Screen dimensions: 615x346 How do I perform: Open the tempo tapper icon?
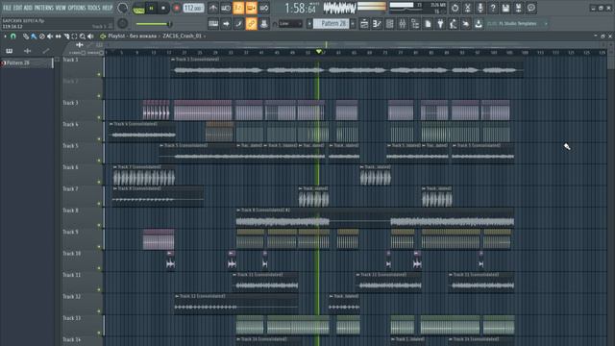pos(453,24)
